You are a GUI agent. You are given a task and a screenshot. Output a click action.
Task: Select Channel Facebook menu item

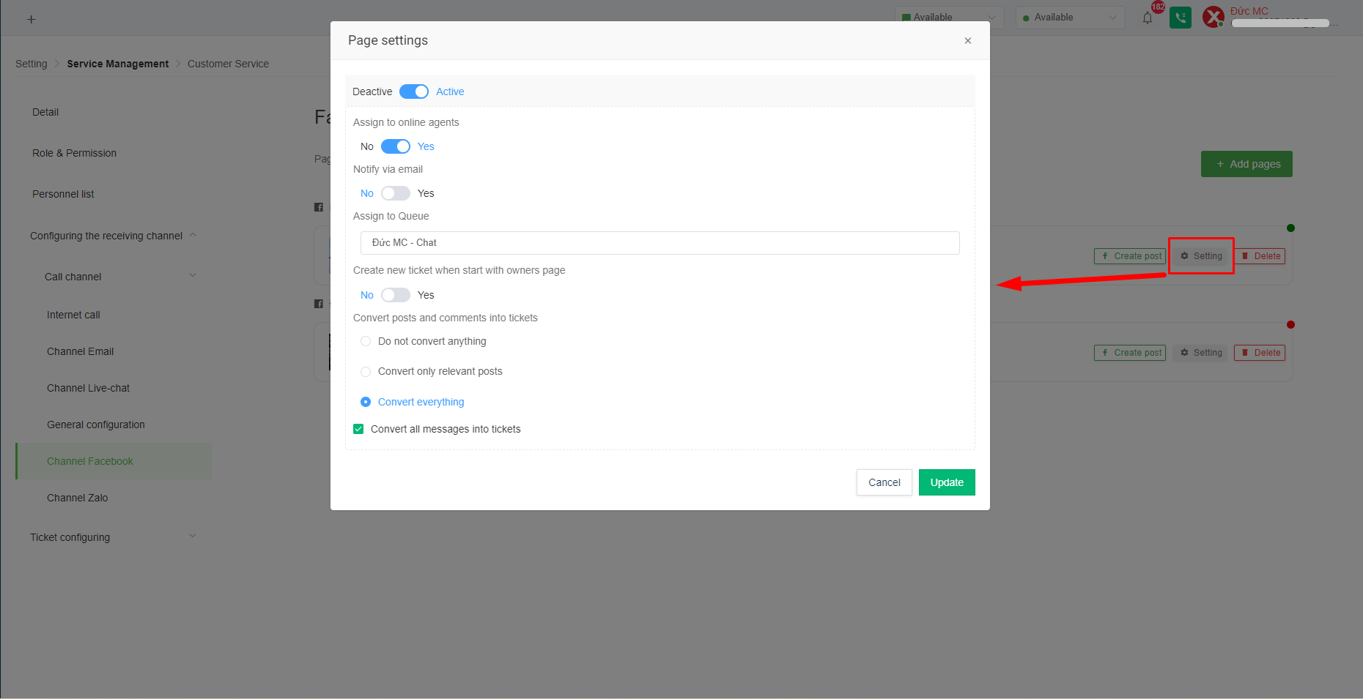click(x=114, y=461)
